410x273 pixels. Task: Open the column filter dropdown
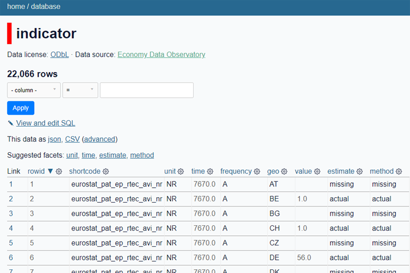point(34,90)
